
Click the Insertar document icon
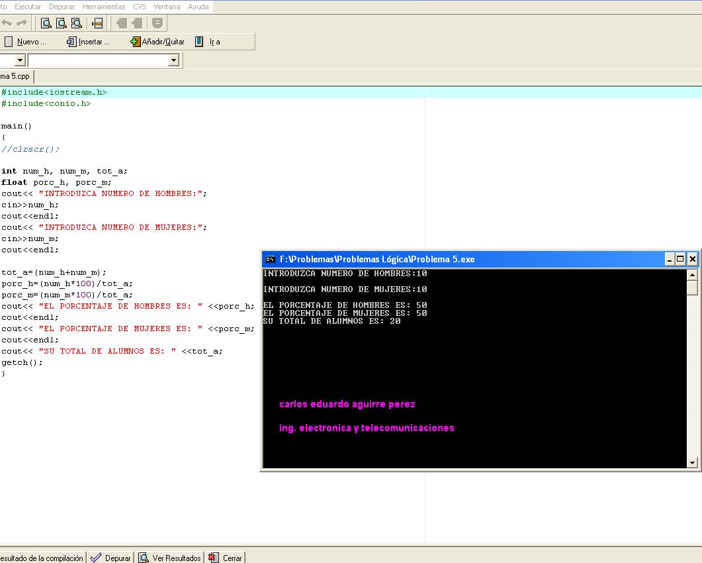pyautogui.click(x=71, y=42)
